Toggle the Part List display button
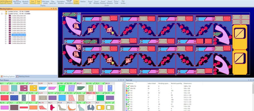Image resolution: width=254 pixels, height=111 pixels. pyautogui.click(x=38, y=2)
